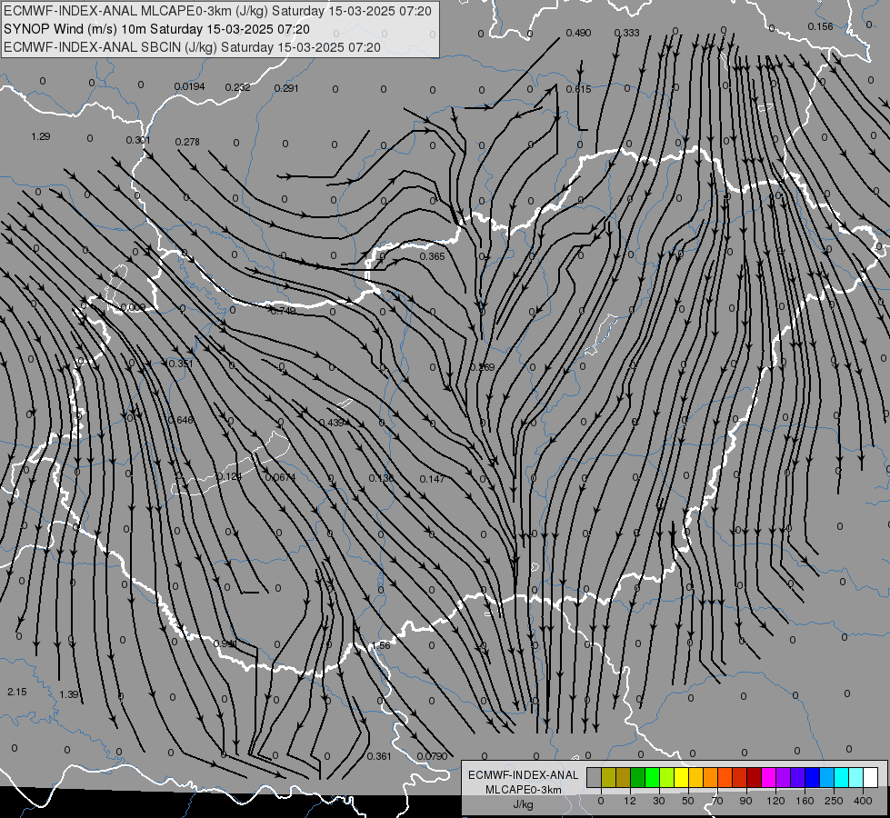Click the map value 0.439
This screenshot has width=890, height=818.
[x=332, y=423]
